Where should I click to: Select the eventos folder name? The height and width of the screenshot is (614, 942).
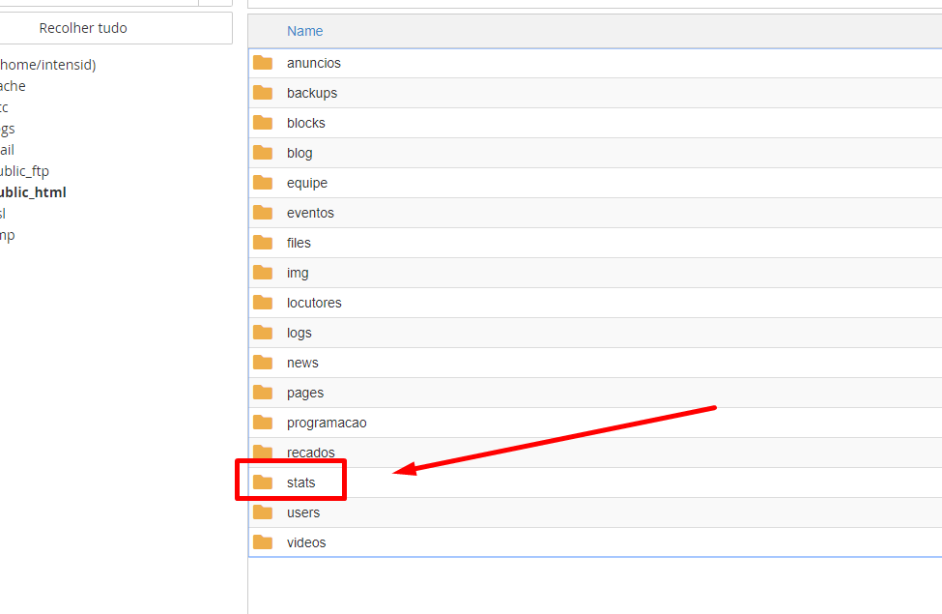click(x=310, y=213)
